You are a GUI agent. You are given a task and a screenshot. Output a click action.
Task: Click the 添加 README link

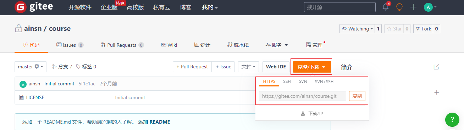154,122
